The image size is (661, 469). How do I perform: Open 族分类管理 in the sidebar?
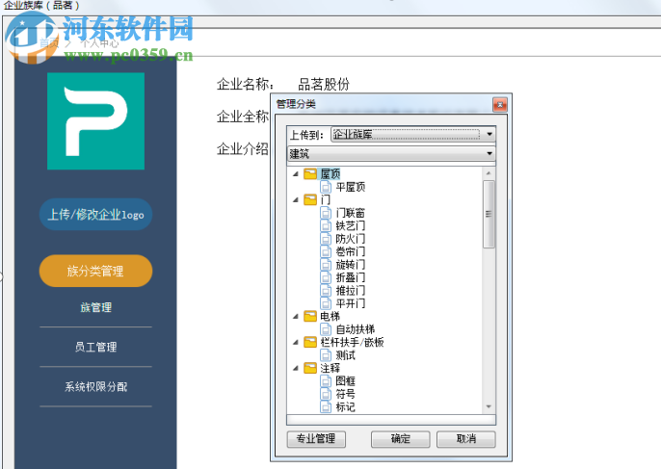tap(95, 271)
